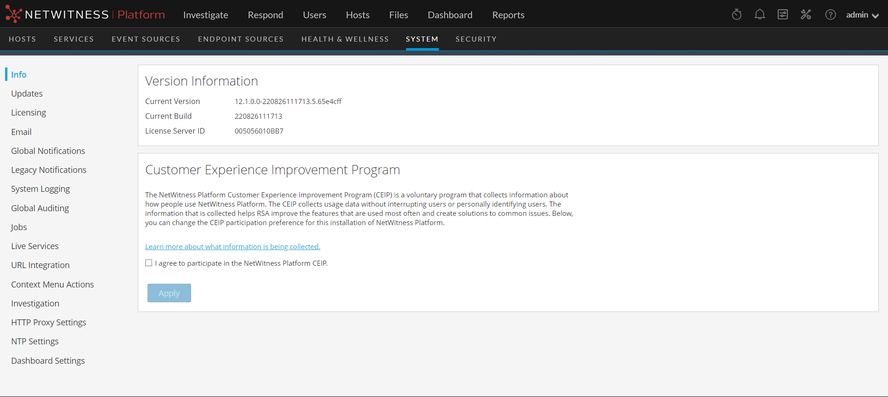Open the Investigate menu
The image size is (888, 397).
pos(205,15)
